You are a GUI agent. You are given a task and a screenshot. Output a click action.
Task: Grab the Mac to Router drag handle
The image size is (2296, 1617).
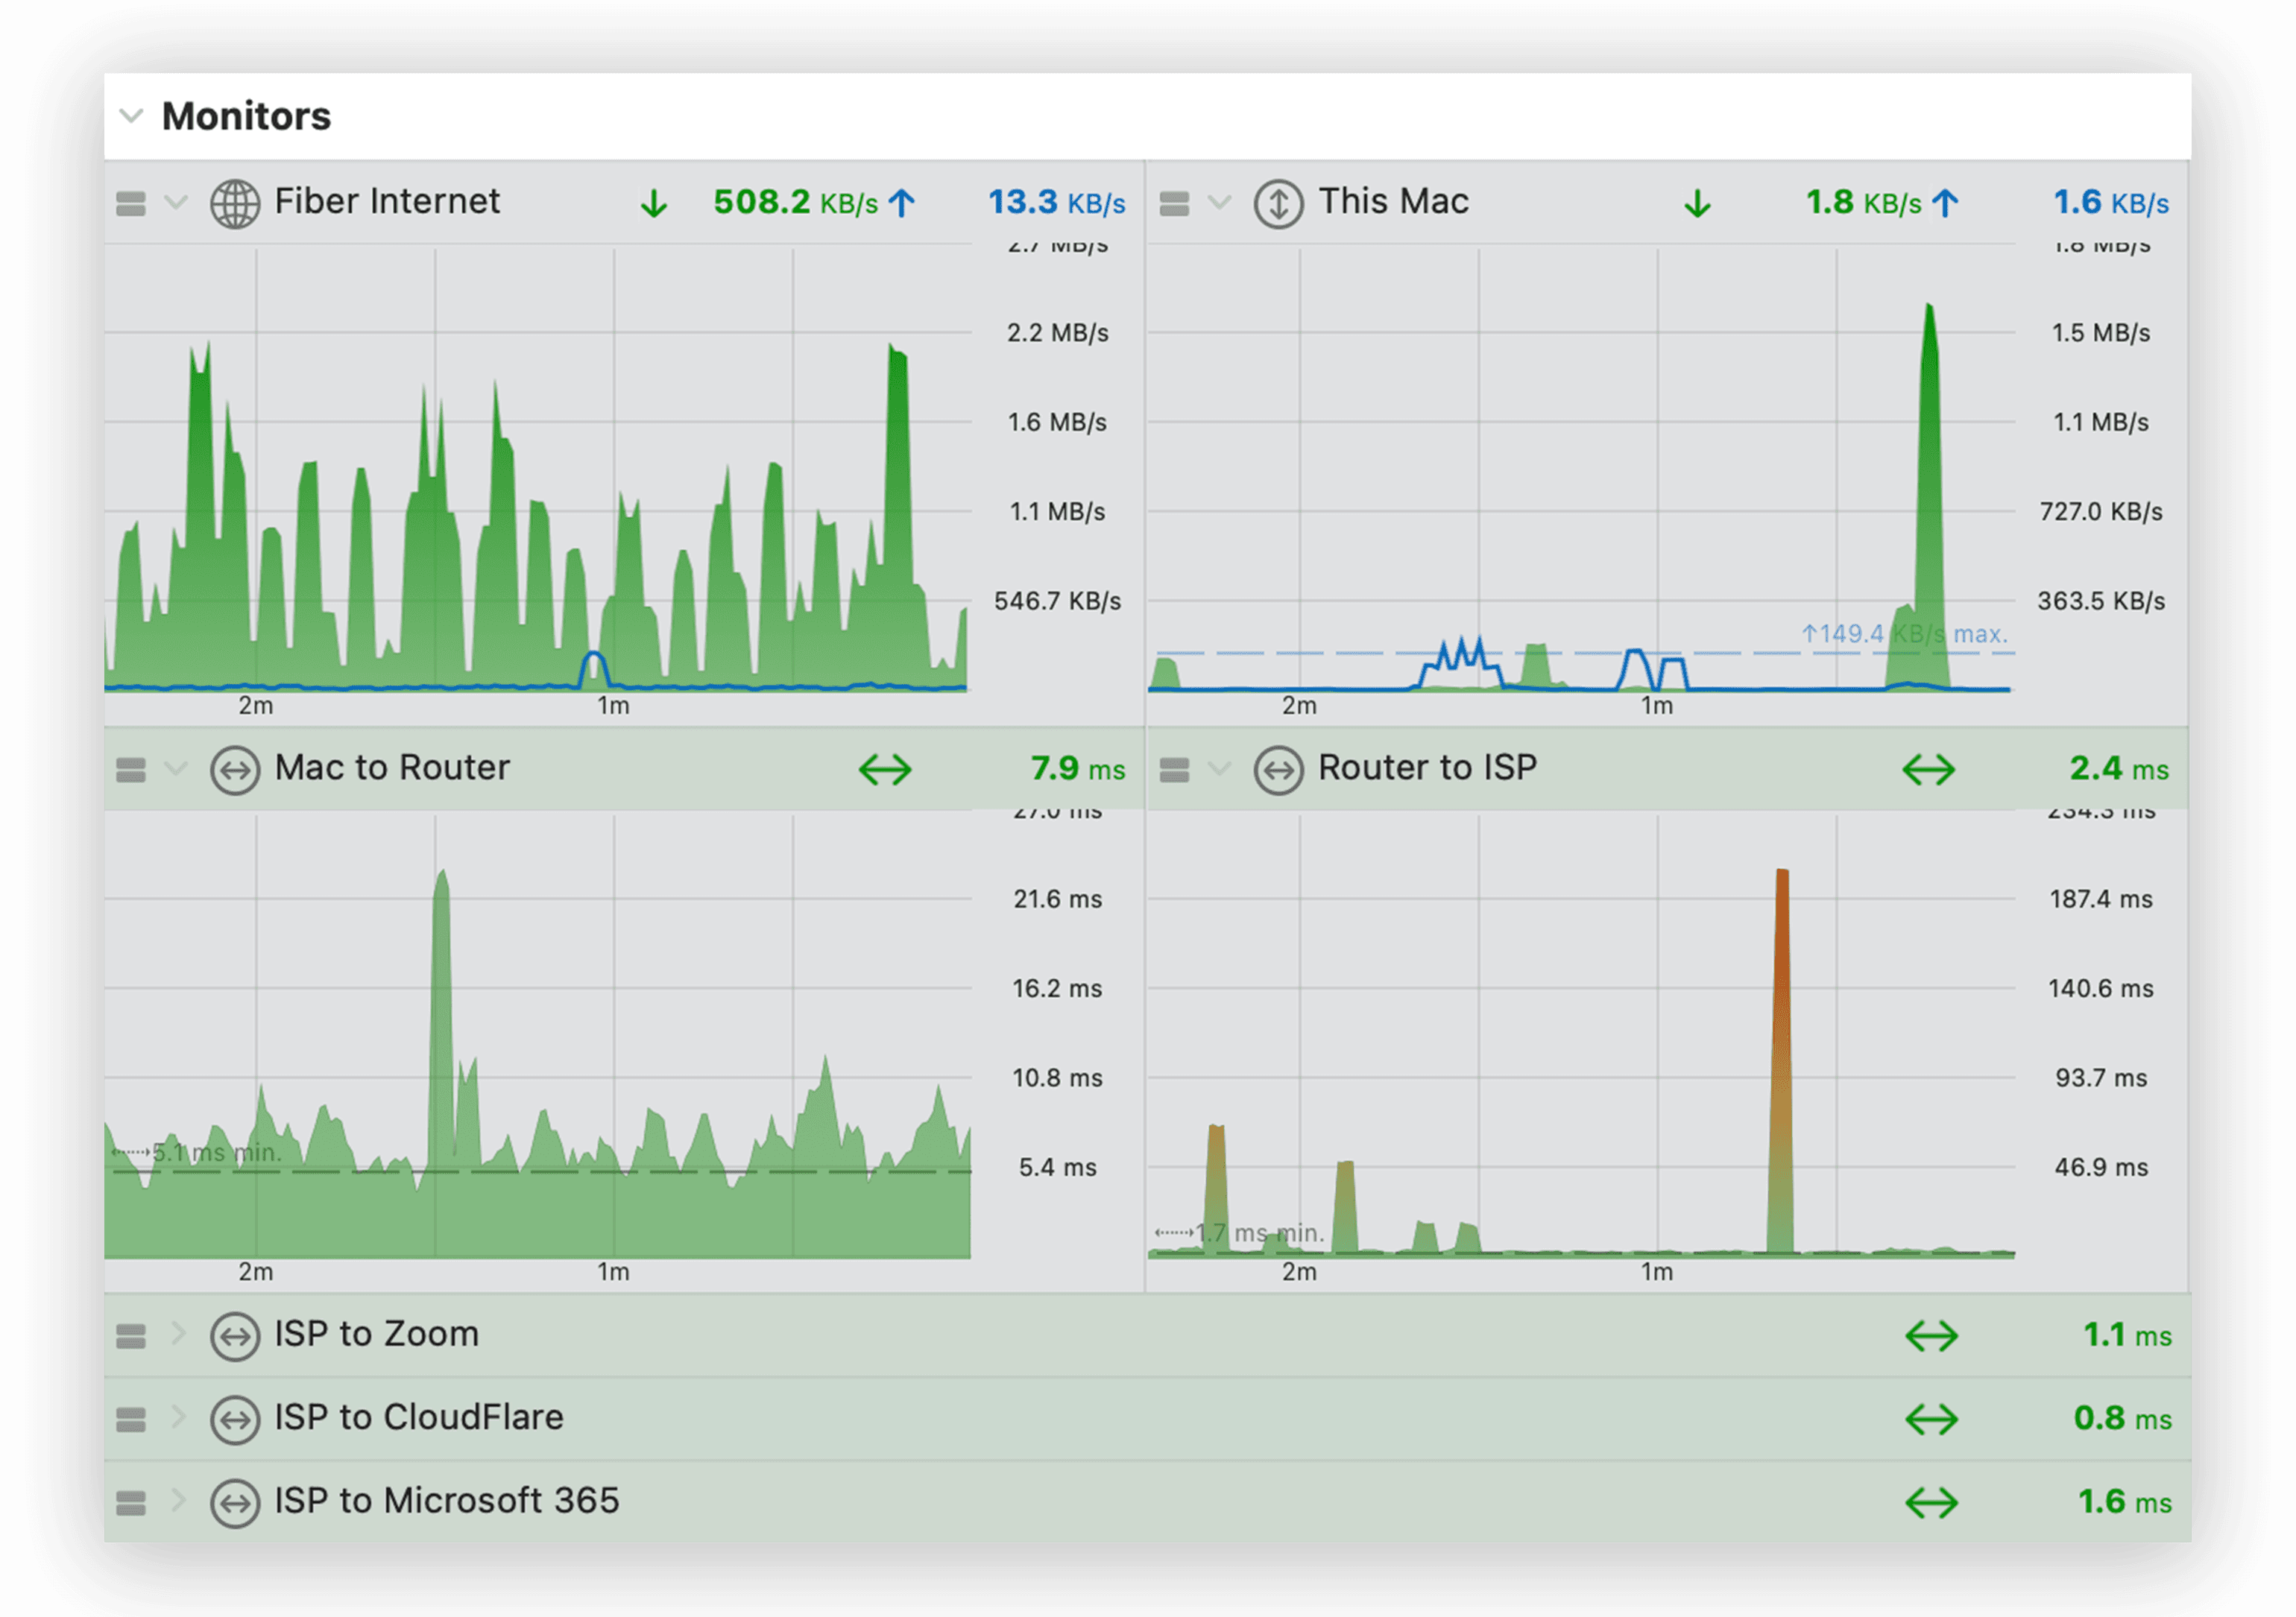click(131, 770)
